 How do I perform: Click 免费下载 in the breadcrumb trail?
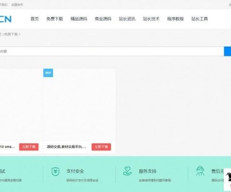(11, 34)
